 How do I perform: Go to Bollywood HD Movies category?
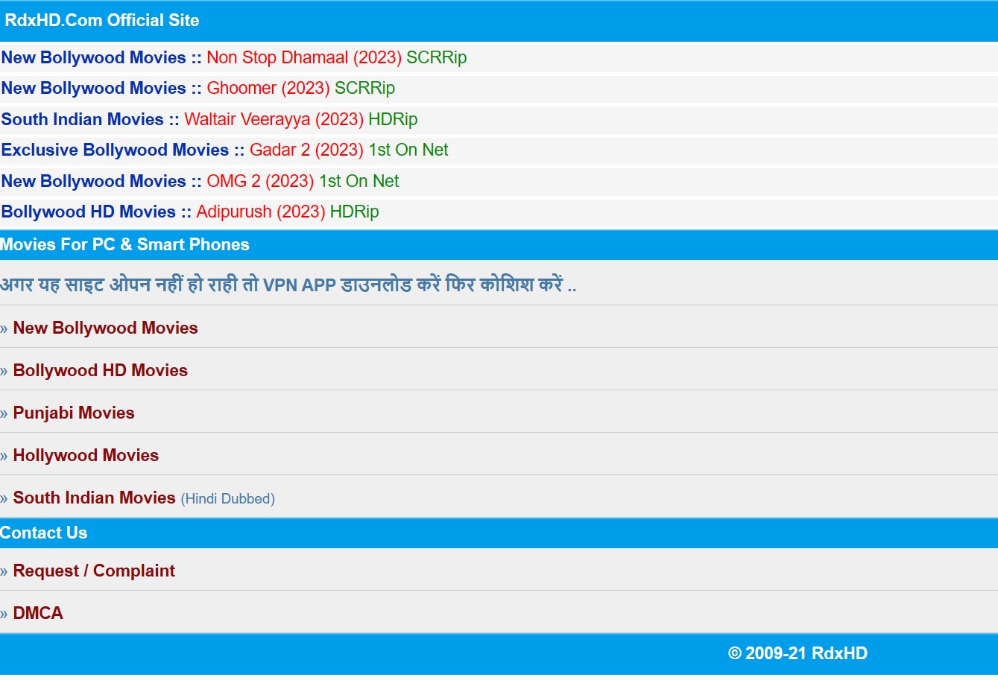101,370
